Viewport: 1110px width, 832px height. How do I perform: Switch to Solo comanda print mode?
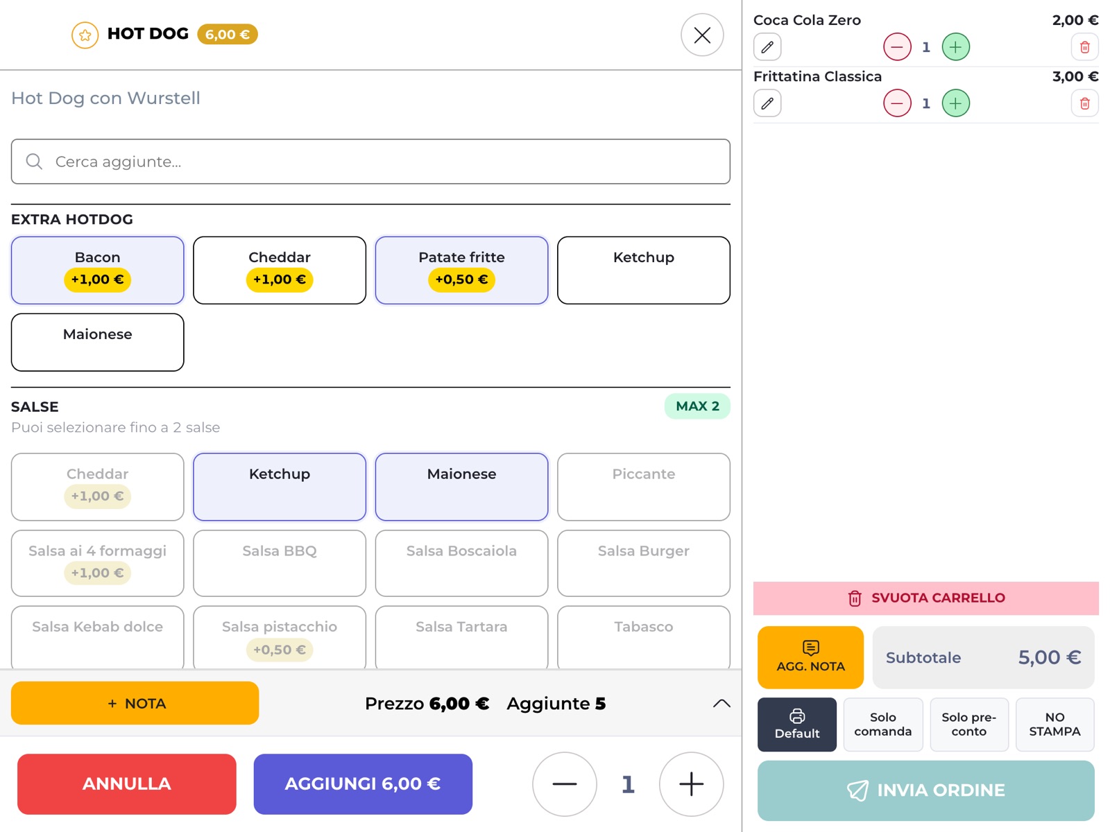(883, 725)
